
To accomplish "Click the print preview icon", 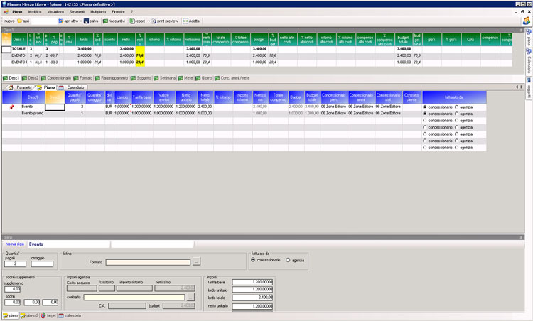I will click(x=154, y=21).
